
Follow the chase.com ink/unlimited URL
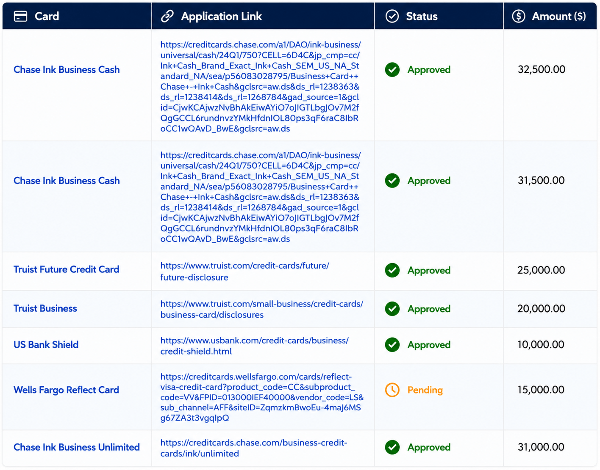point(253,448)
